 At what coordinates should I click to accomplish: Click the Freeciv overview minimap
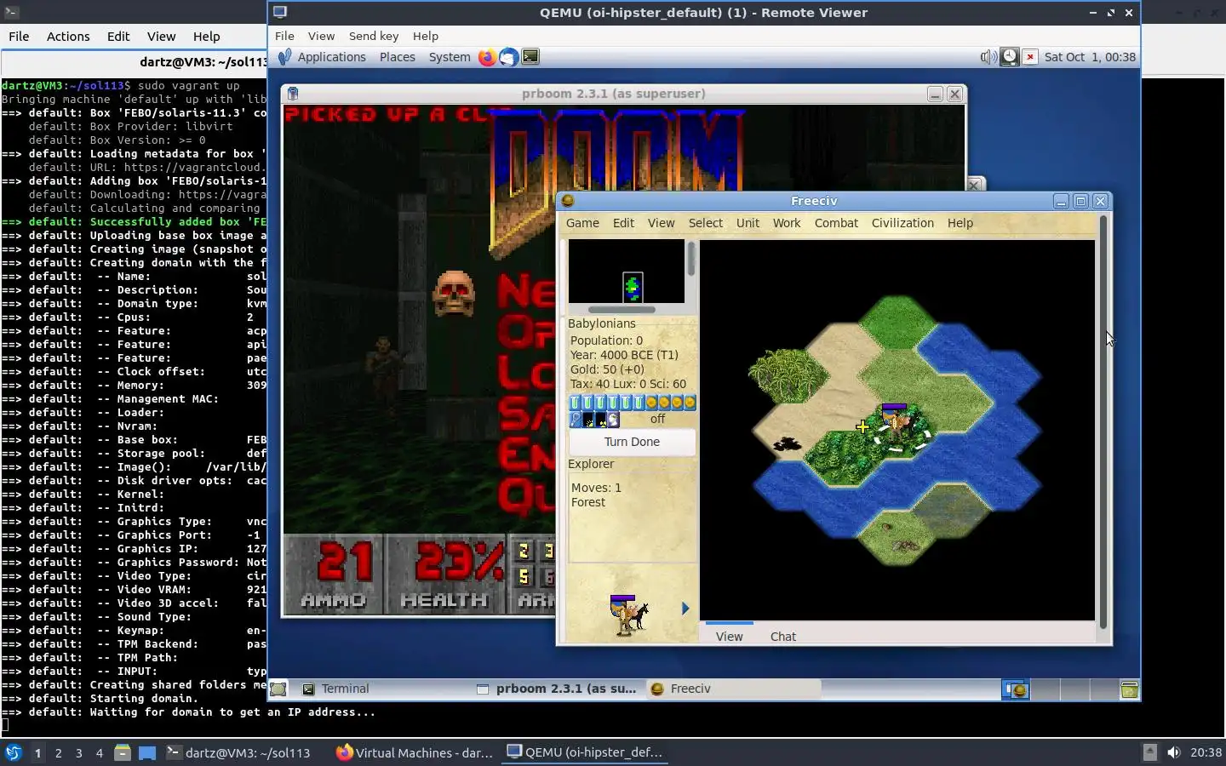coord(627,271)
